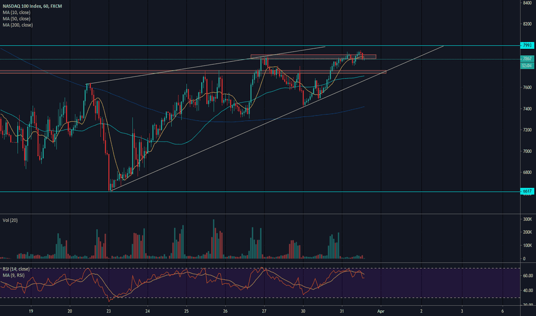Click the 7200 price axis label
536x316 pixels.
point(527,130)
